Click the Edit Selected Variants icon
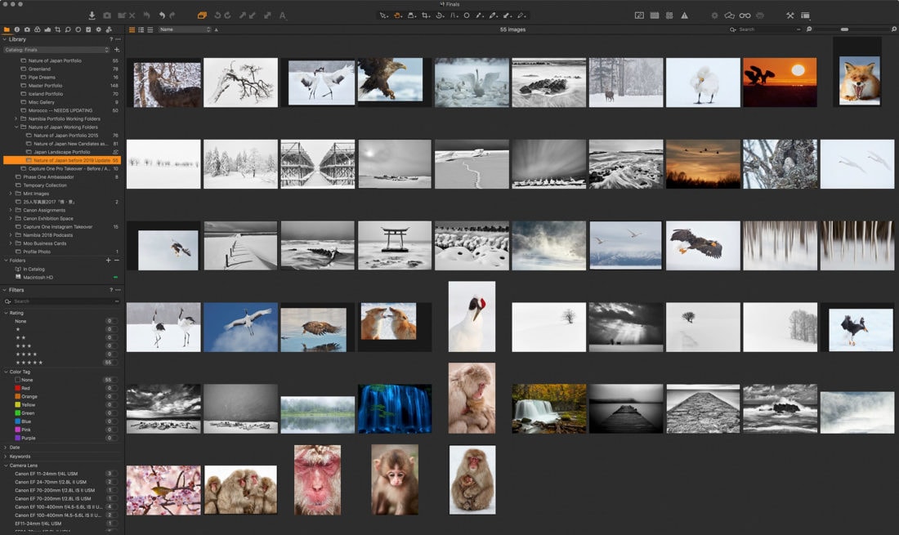 [x=201, y=16]
